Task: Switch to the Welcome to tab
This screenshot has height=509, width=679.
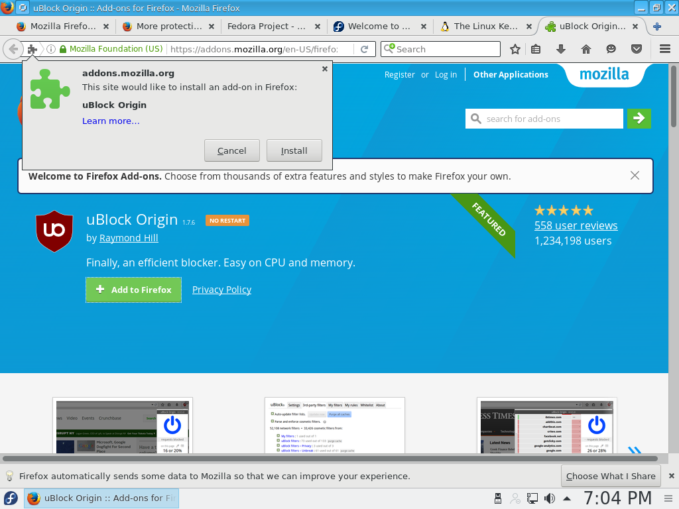Action: tap(379, 27)
